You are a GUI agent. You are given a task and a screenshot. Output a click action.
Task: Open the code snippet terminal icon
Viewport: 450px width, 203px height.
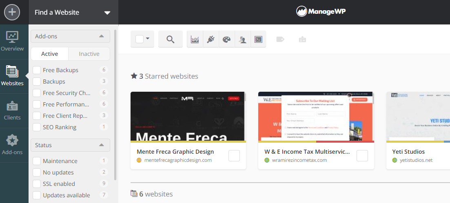click(x=258, y=39)
